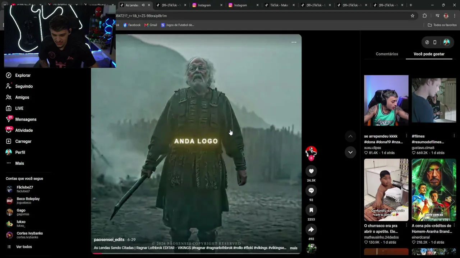The height and width of the screenshot is (258, 460).
Task: Click the einerdcanal author name
Action: [x=421, y=237]
